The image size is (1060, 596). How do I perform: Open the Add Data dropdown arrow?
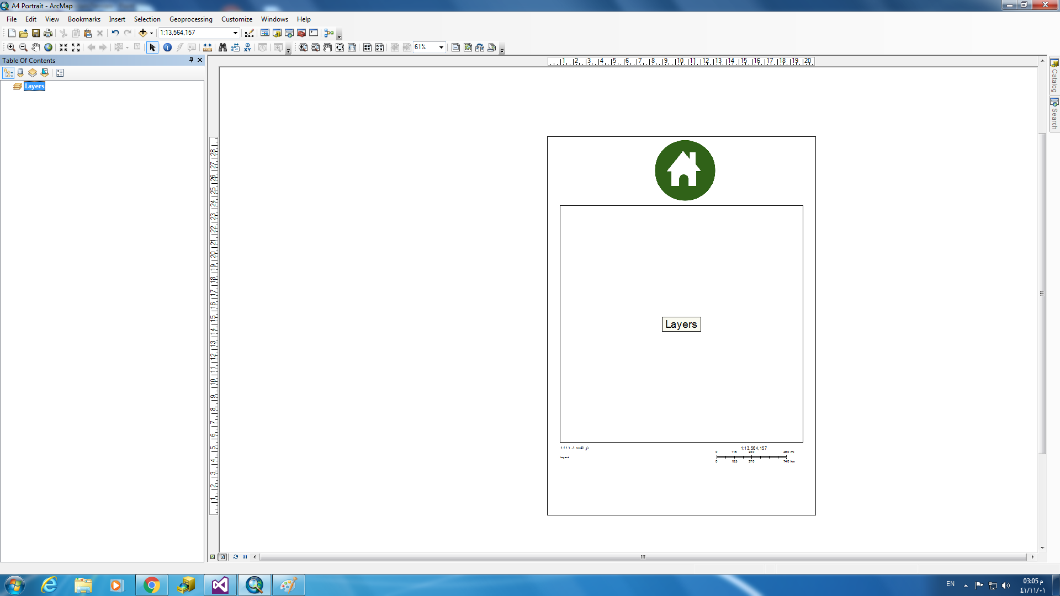151,33
